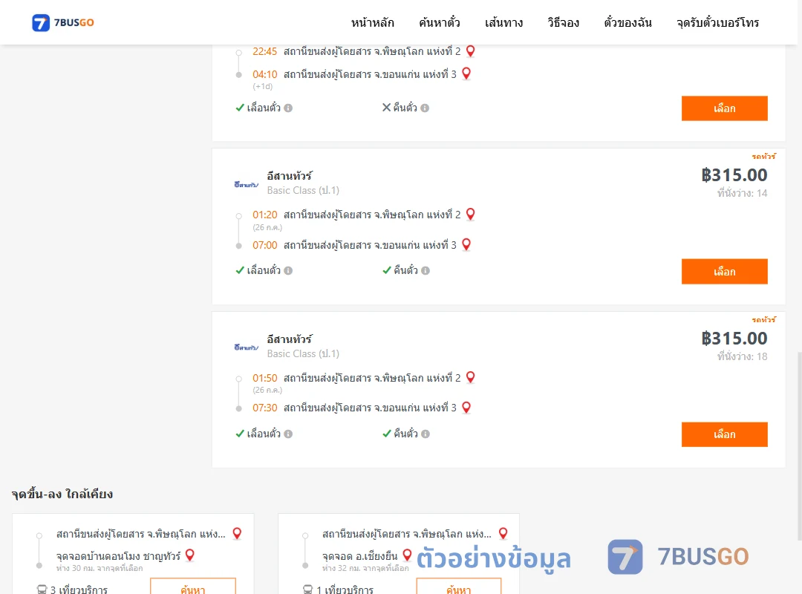This screenshot has width=802, height=594.
Task: Open the ตั๋วของฉัน menu item
Action: click(x=627, y=22)
